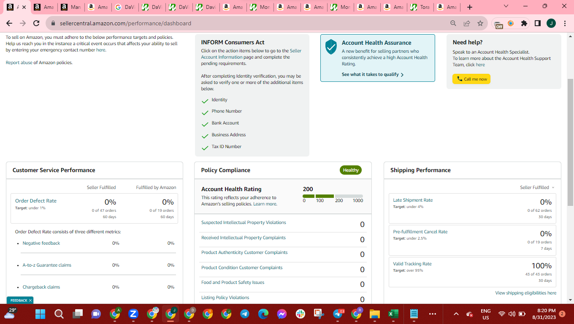Open the Seller Account Information link
This screenshot has height=324, width=574.
point(251,54)
